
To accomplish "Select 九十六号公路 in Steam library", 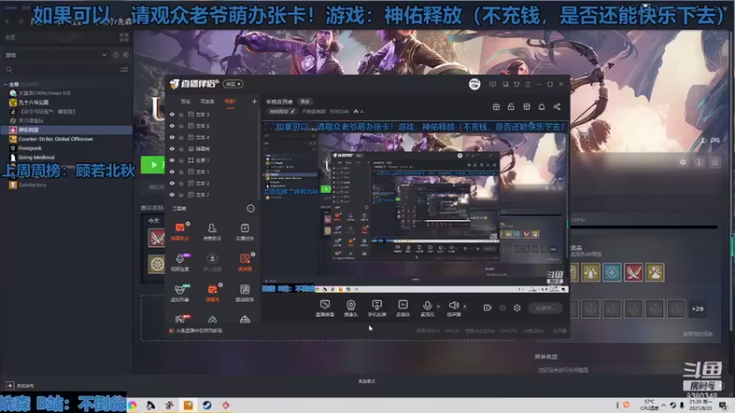I will click(33, 103).
